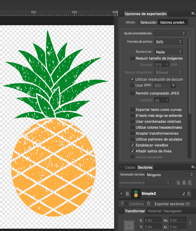Select the Opciones de exportación tab
Viewport: 196px width, 231px height.
[x=146, y=14]
